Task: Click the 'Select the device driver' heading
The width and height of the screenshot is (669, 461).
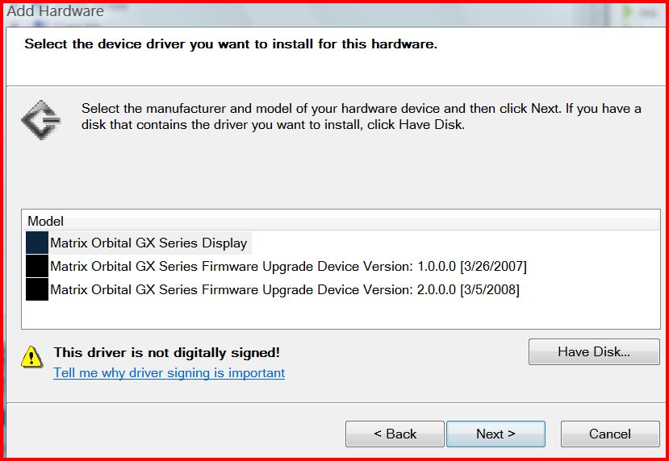Action: click(231, 44)
